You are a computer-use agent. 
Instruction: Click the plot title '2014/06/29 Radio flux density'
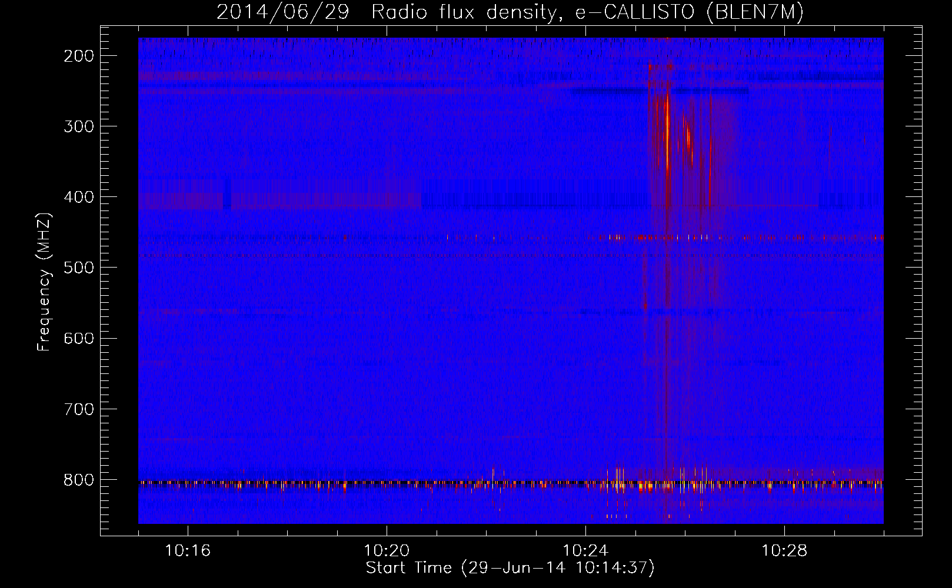pos(387,12)
